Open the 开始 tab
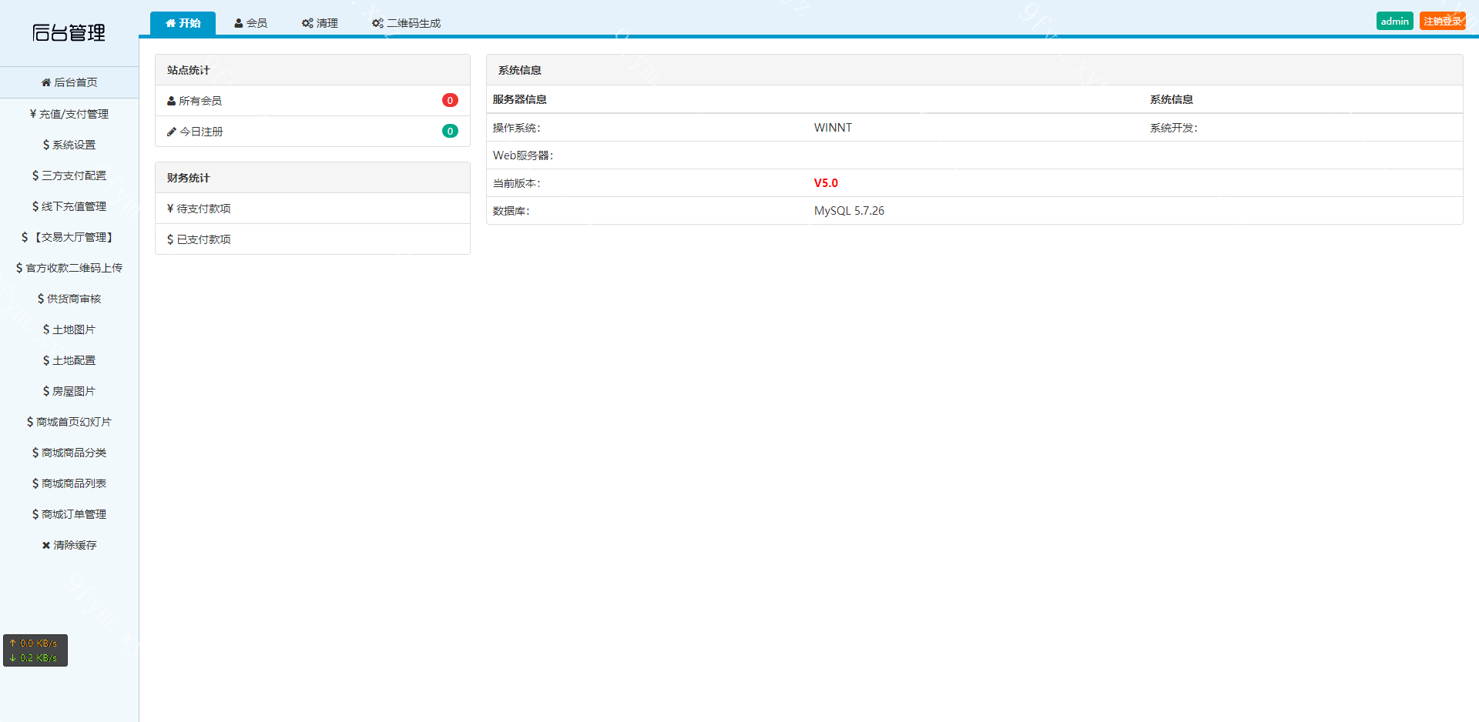 183,23
